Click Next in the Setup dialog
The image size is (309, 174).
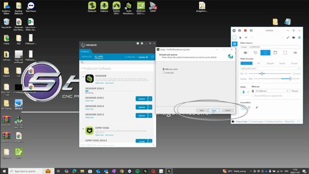click(214, 110)
